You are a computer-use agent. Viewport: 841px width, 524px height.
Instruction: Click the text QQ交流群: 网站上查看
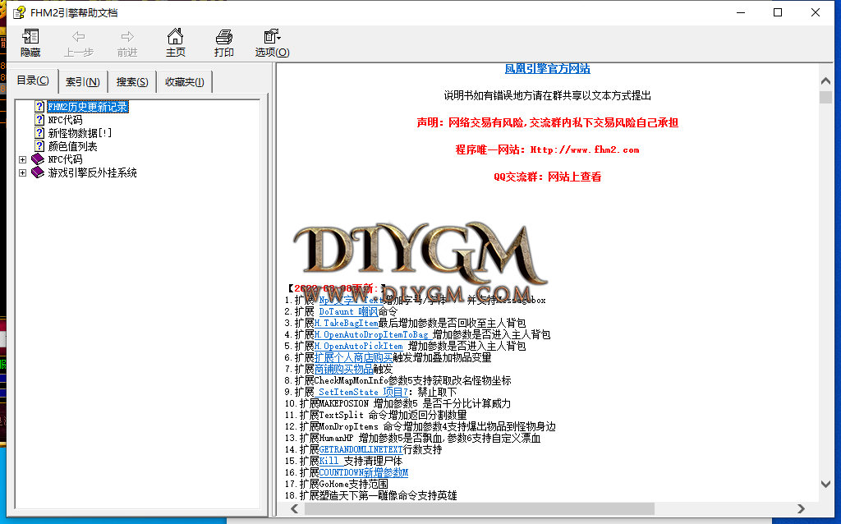coord(547,177)
